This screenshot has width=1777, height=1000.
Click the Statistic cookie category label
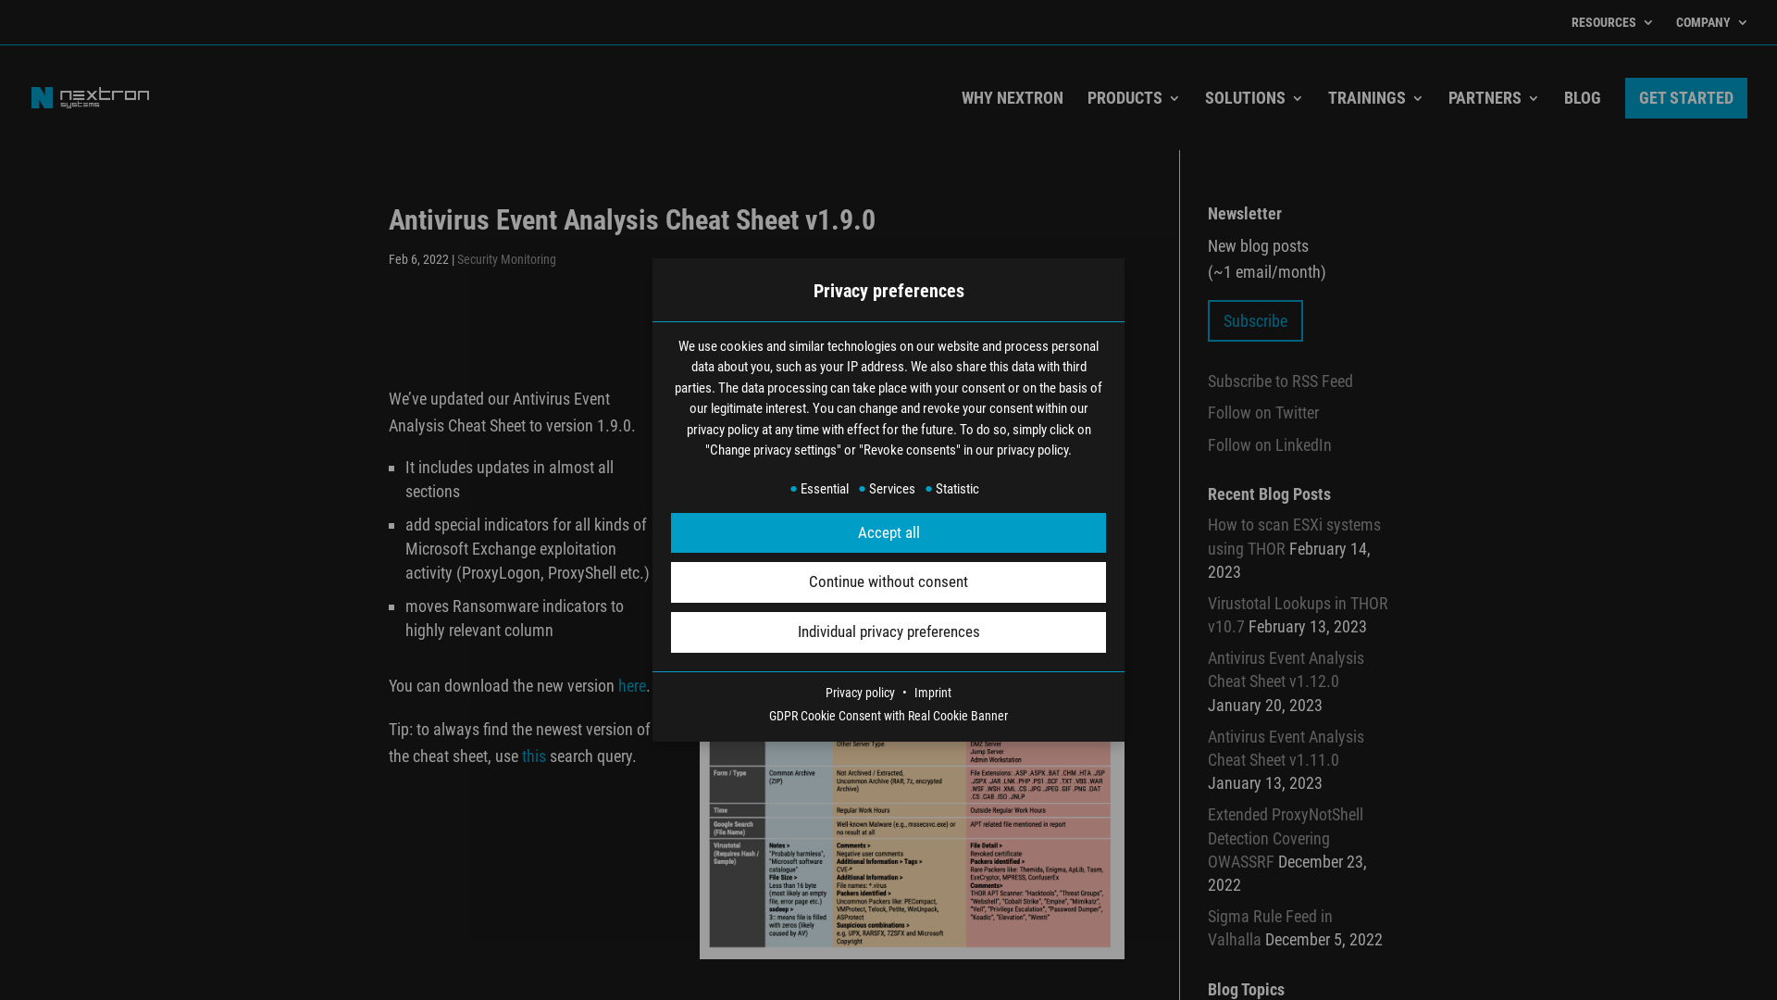956,489
